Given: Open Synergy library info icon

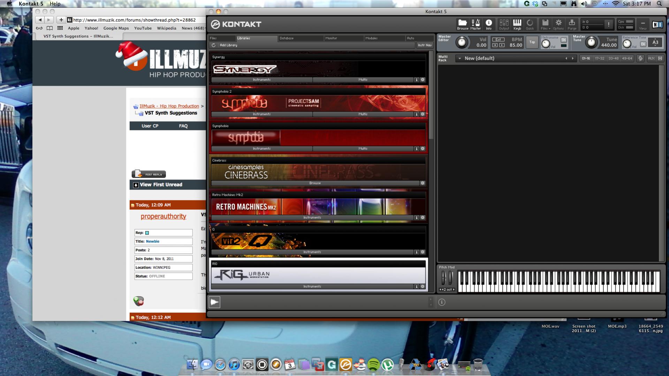Looking at the screenshot, I should (416, 80).
